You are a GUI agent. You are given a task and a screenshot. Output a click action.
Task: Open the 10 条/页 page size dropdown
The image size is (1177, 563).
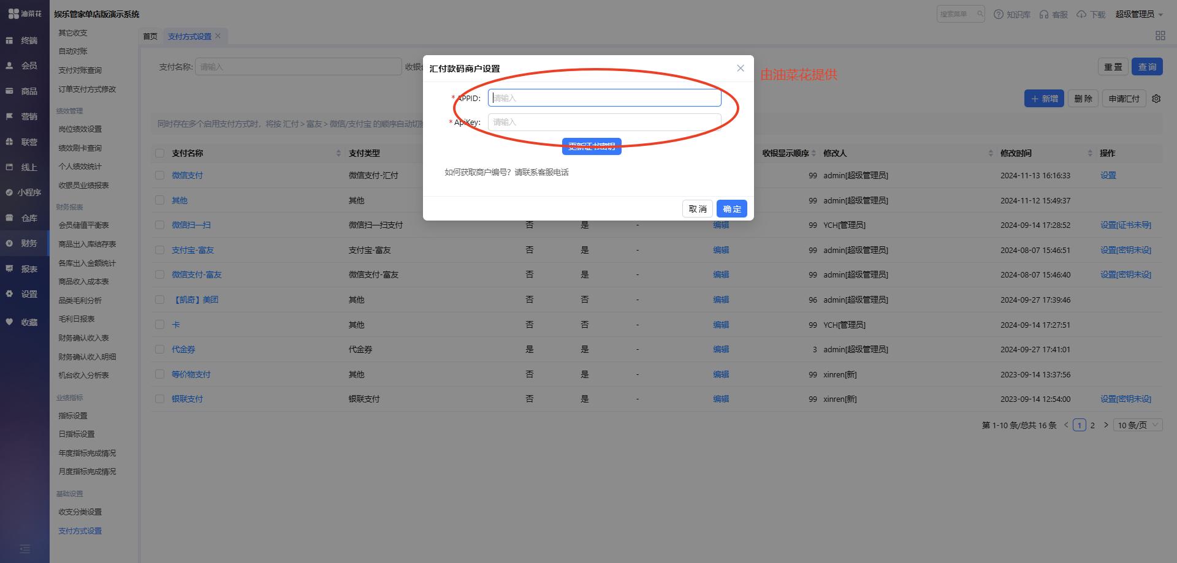[1138, 425]
